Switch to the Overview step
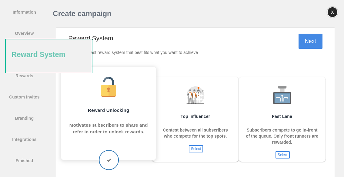344x177 pixels. 24,33
